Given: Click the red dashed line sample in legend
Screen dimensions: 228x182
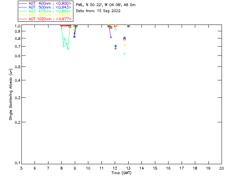Looking at the screenshot, I should [x=23, y=19].
